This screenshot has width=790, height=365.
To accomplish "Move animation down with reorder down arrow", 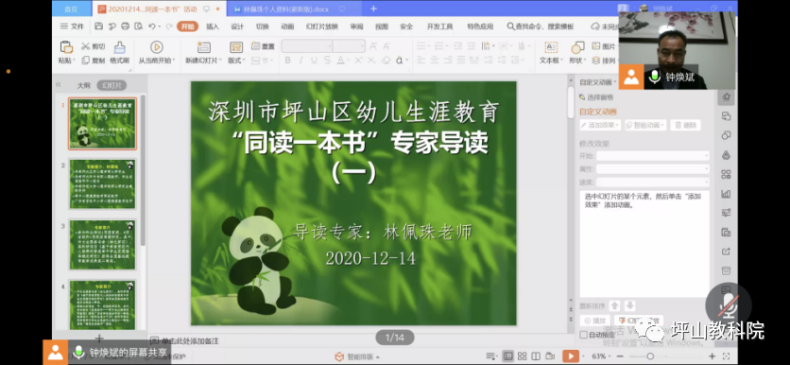I will (x=629, y=305).
